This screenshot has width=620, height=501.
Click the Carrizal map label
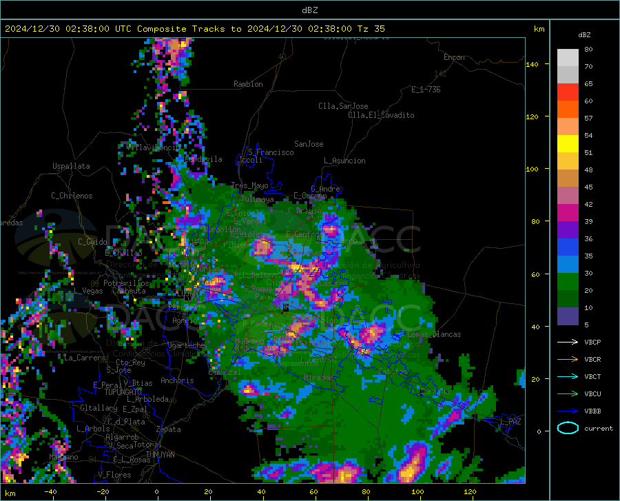224,372
